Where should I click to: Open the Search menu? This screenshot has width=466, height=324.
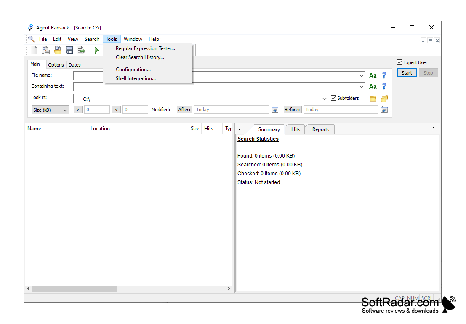92,39
